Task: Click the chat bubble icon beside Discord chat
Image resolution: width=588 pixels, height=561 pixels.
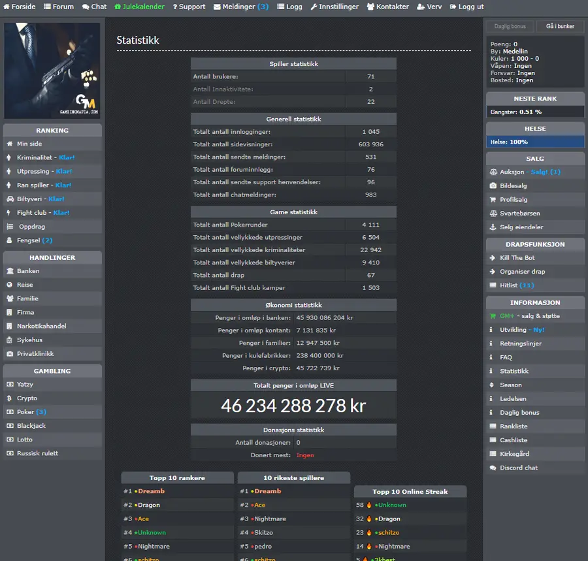Action: [493, 468]
